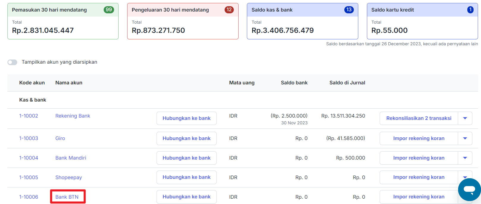Sort by Nama akun column header
Viewport: 481px width, 204px height.
click(69, 83)
